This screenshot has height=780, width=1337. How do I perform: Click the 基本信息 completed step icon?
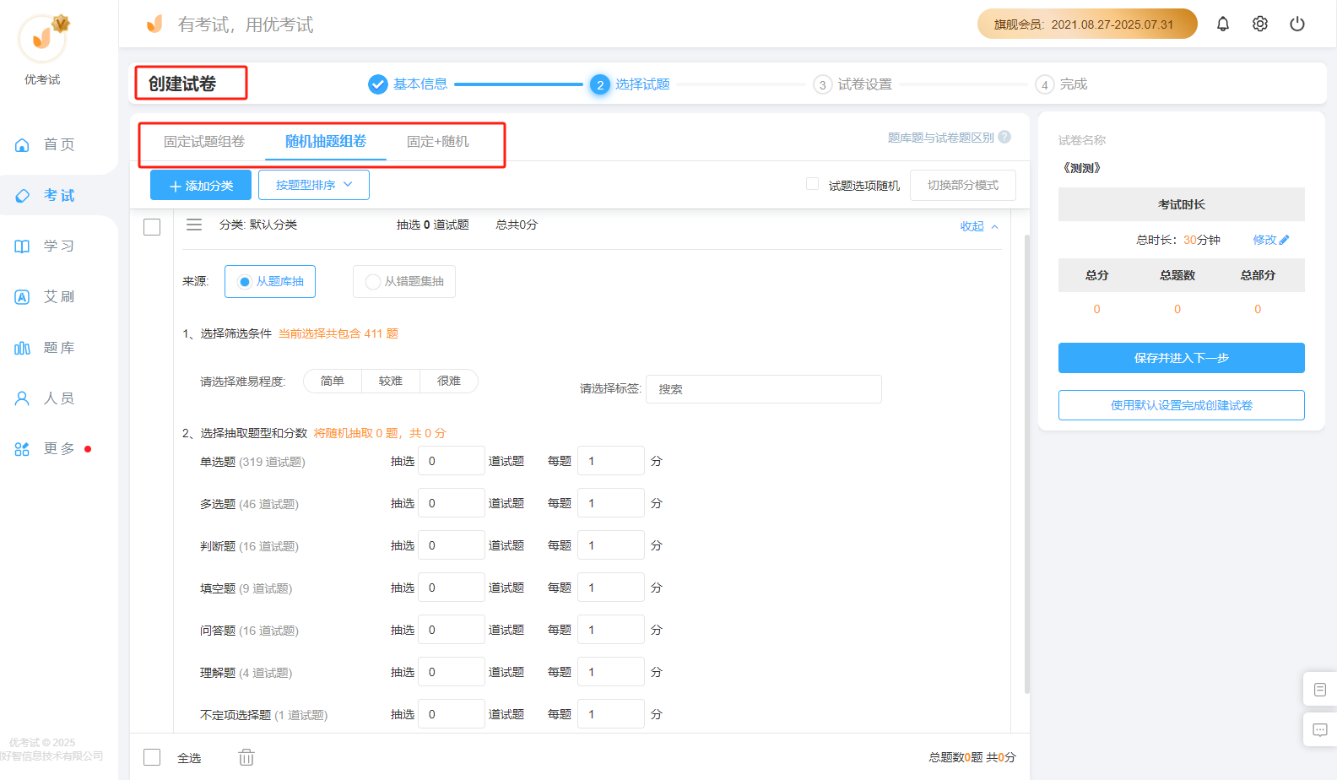click(x=378, y=84)
